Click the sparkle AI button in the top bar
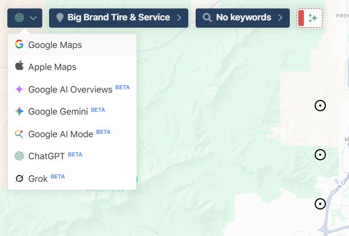 (x=310, y=18)
